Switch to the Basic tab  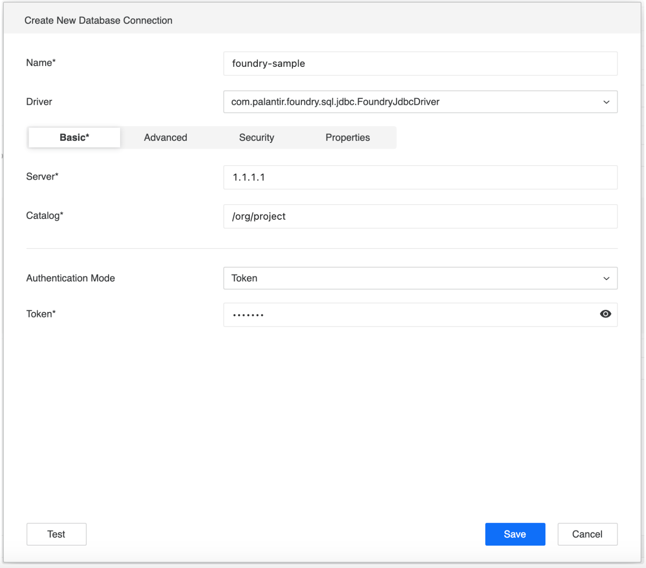(74, 138)
